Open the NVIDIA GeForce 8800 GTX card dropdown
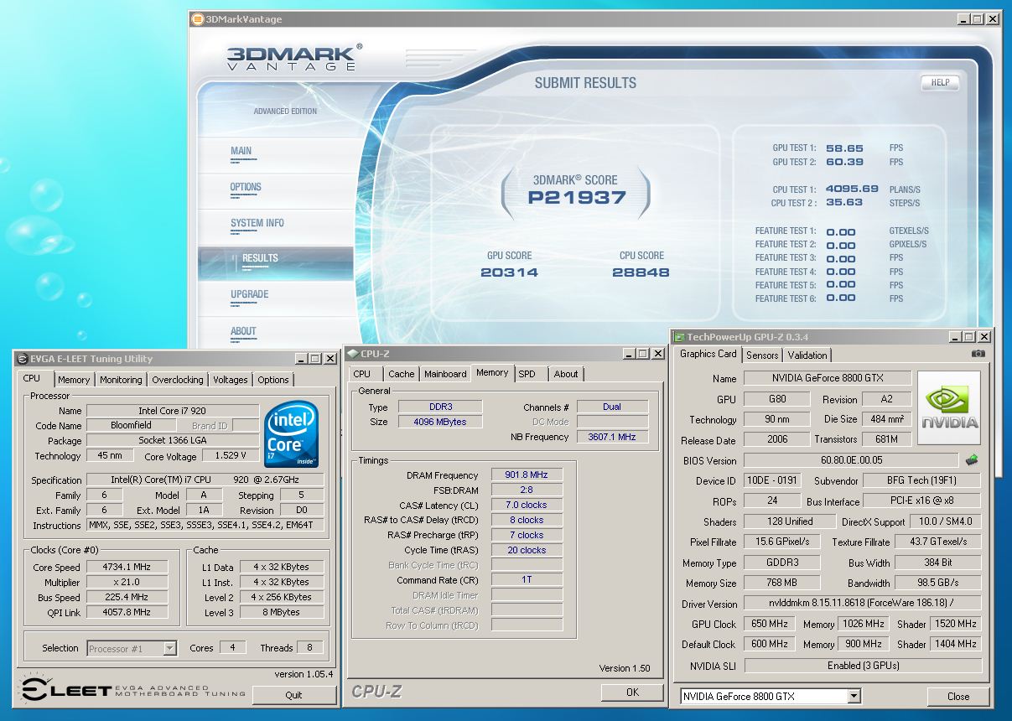Viewport: 1012px width, 721px height. click(x=854, y=696)
